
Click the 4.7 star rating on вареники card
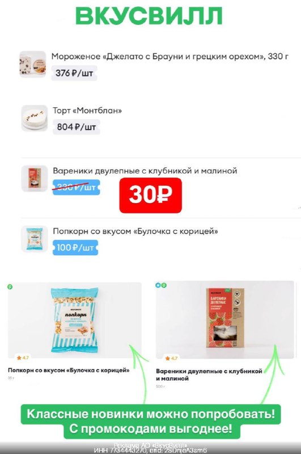[171, 358]
